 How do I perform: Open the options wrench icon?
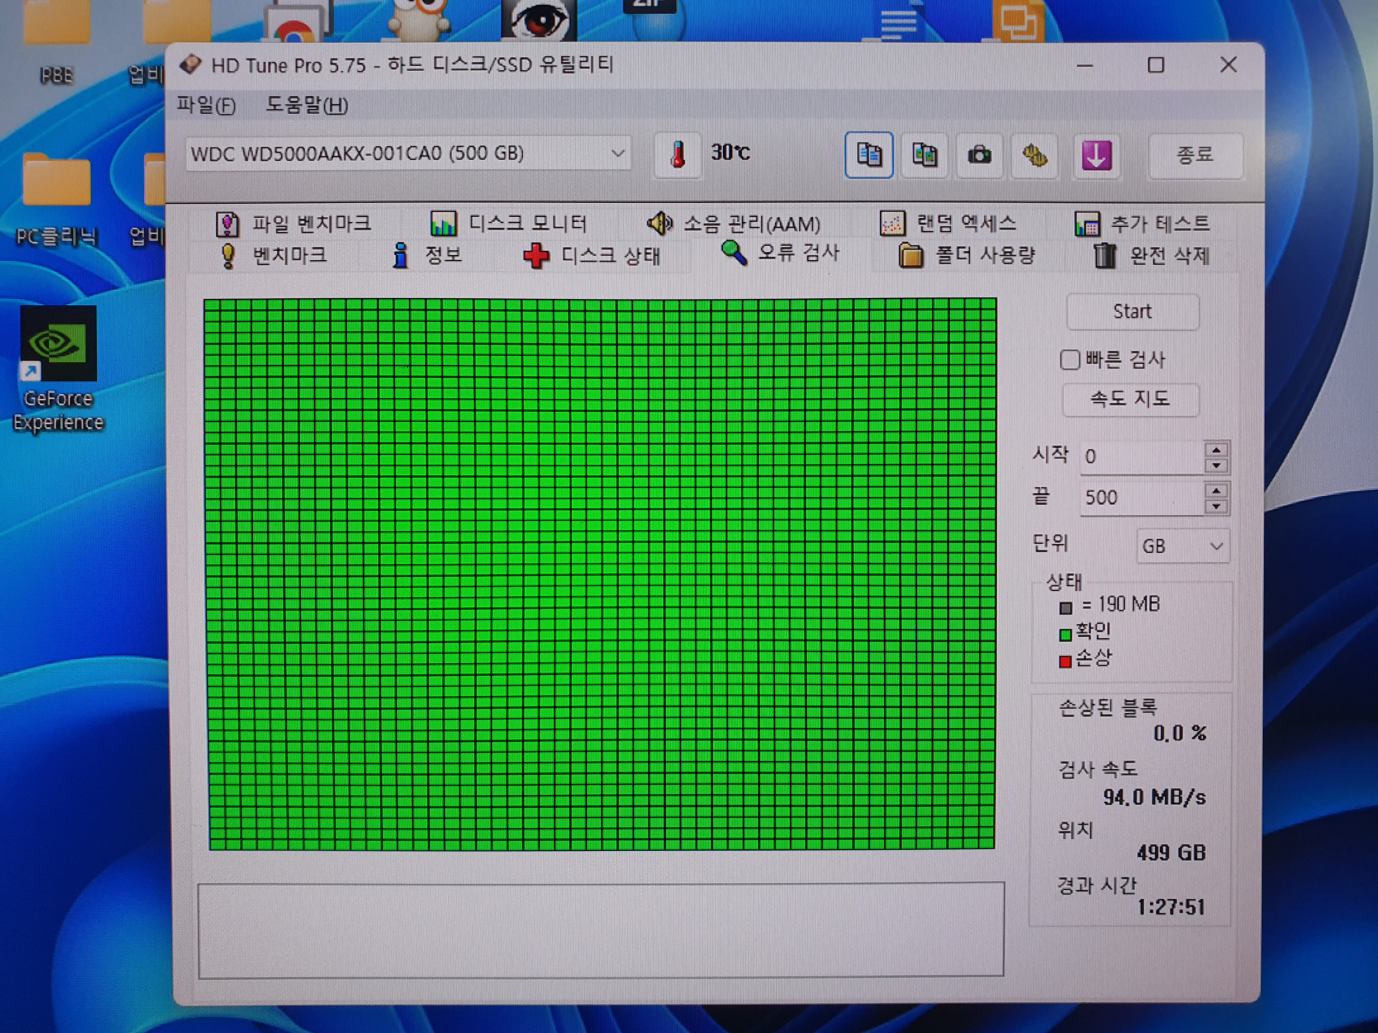pyautogui.click(x=1035, y=156)
